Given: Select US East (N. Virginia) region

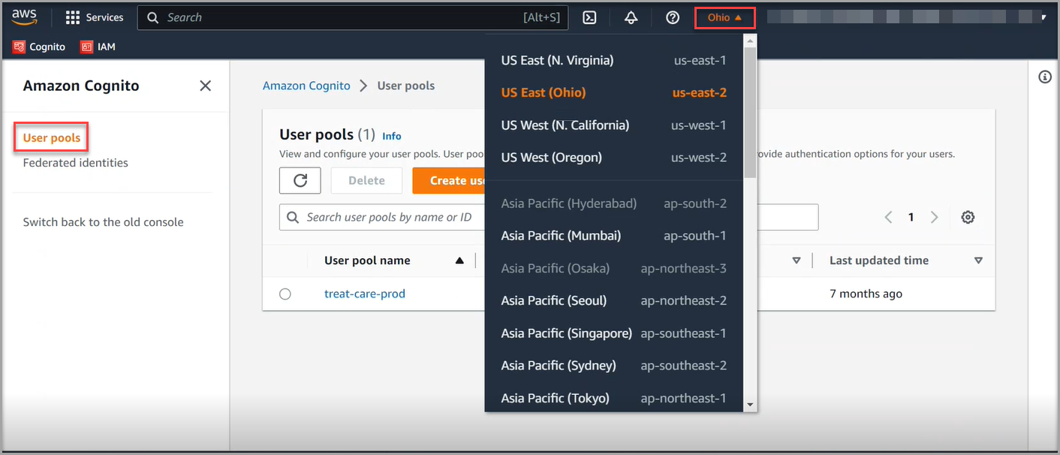Looking at the screenshot, I should click(x=557, y=60).
